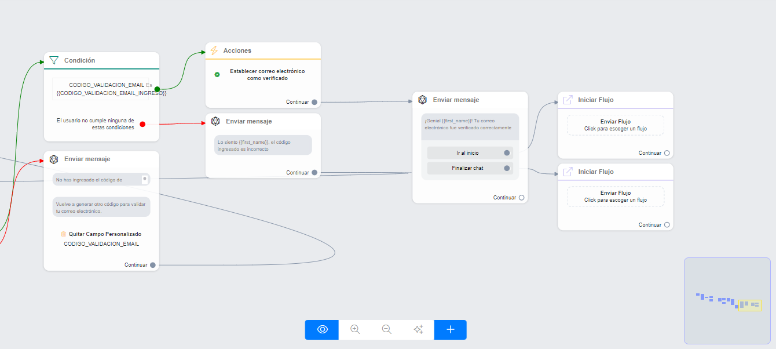Open the Acciones node header
The width and height of the screenshot is (776, 349).
(x=263, y=51)
